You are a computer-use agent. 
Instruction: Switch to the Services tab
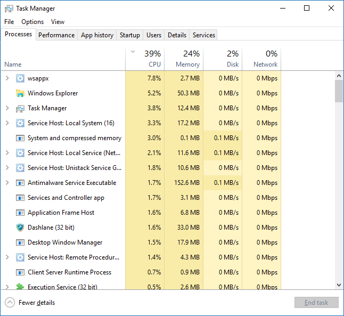pos(203,35)
